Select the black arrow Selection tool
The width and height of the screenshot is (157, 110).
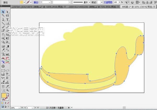pyautogui.click(x=3, y=12)
